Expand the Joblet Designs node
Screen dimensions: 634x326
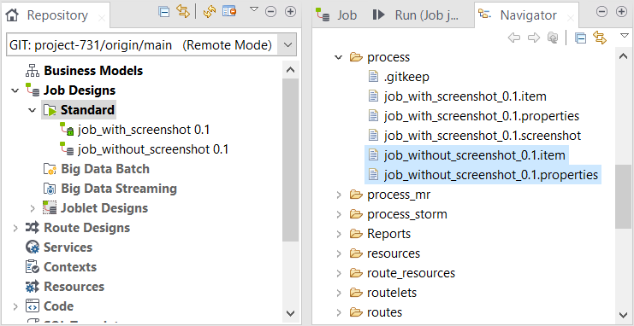[33, 208]
